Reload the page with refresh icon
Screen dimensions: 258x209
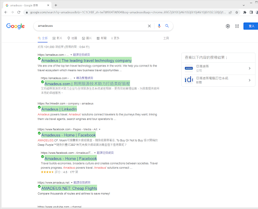pyautogui.click(x=19, y=12)
